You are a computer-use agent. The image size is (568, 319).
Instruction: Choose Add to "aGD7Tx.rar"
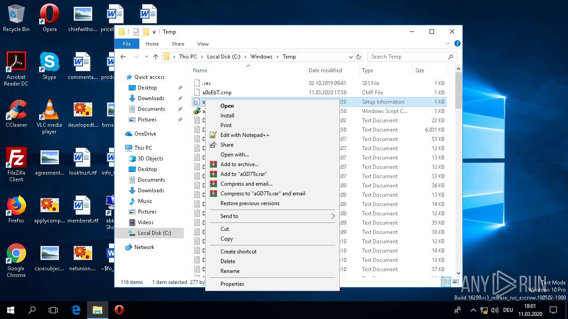[272, 174]
